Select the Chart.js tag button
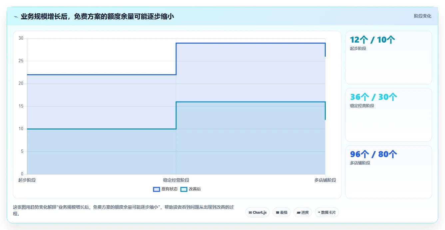The width and height of the screenshot is (445, 230). pos(257,212)
